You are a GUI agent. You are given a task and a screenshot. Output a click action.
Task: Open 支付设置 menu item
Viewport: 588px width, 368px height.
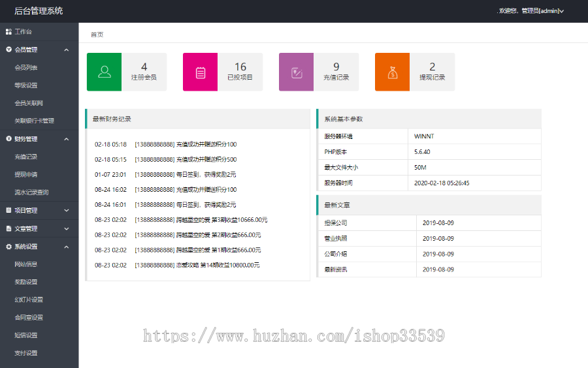tap(26, 353)
